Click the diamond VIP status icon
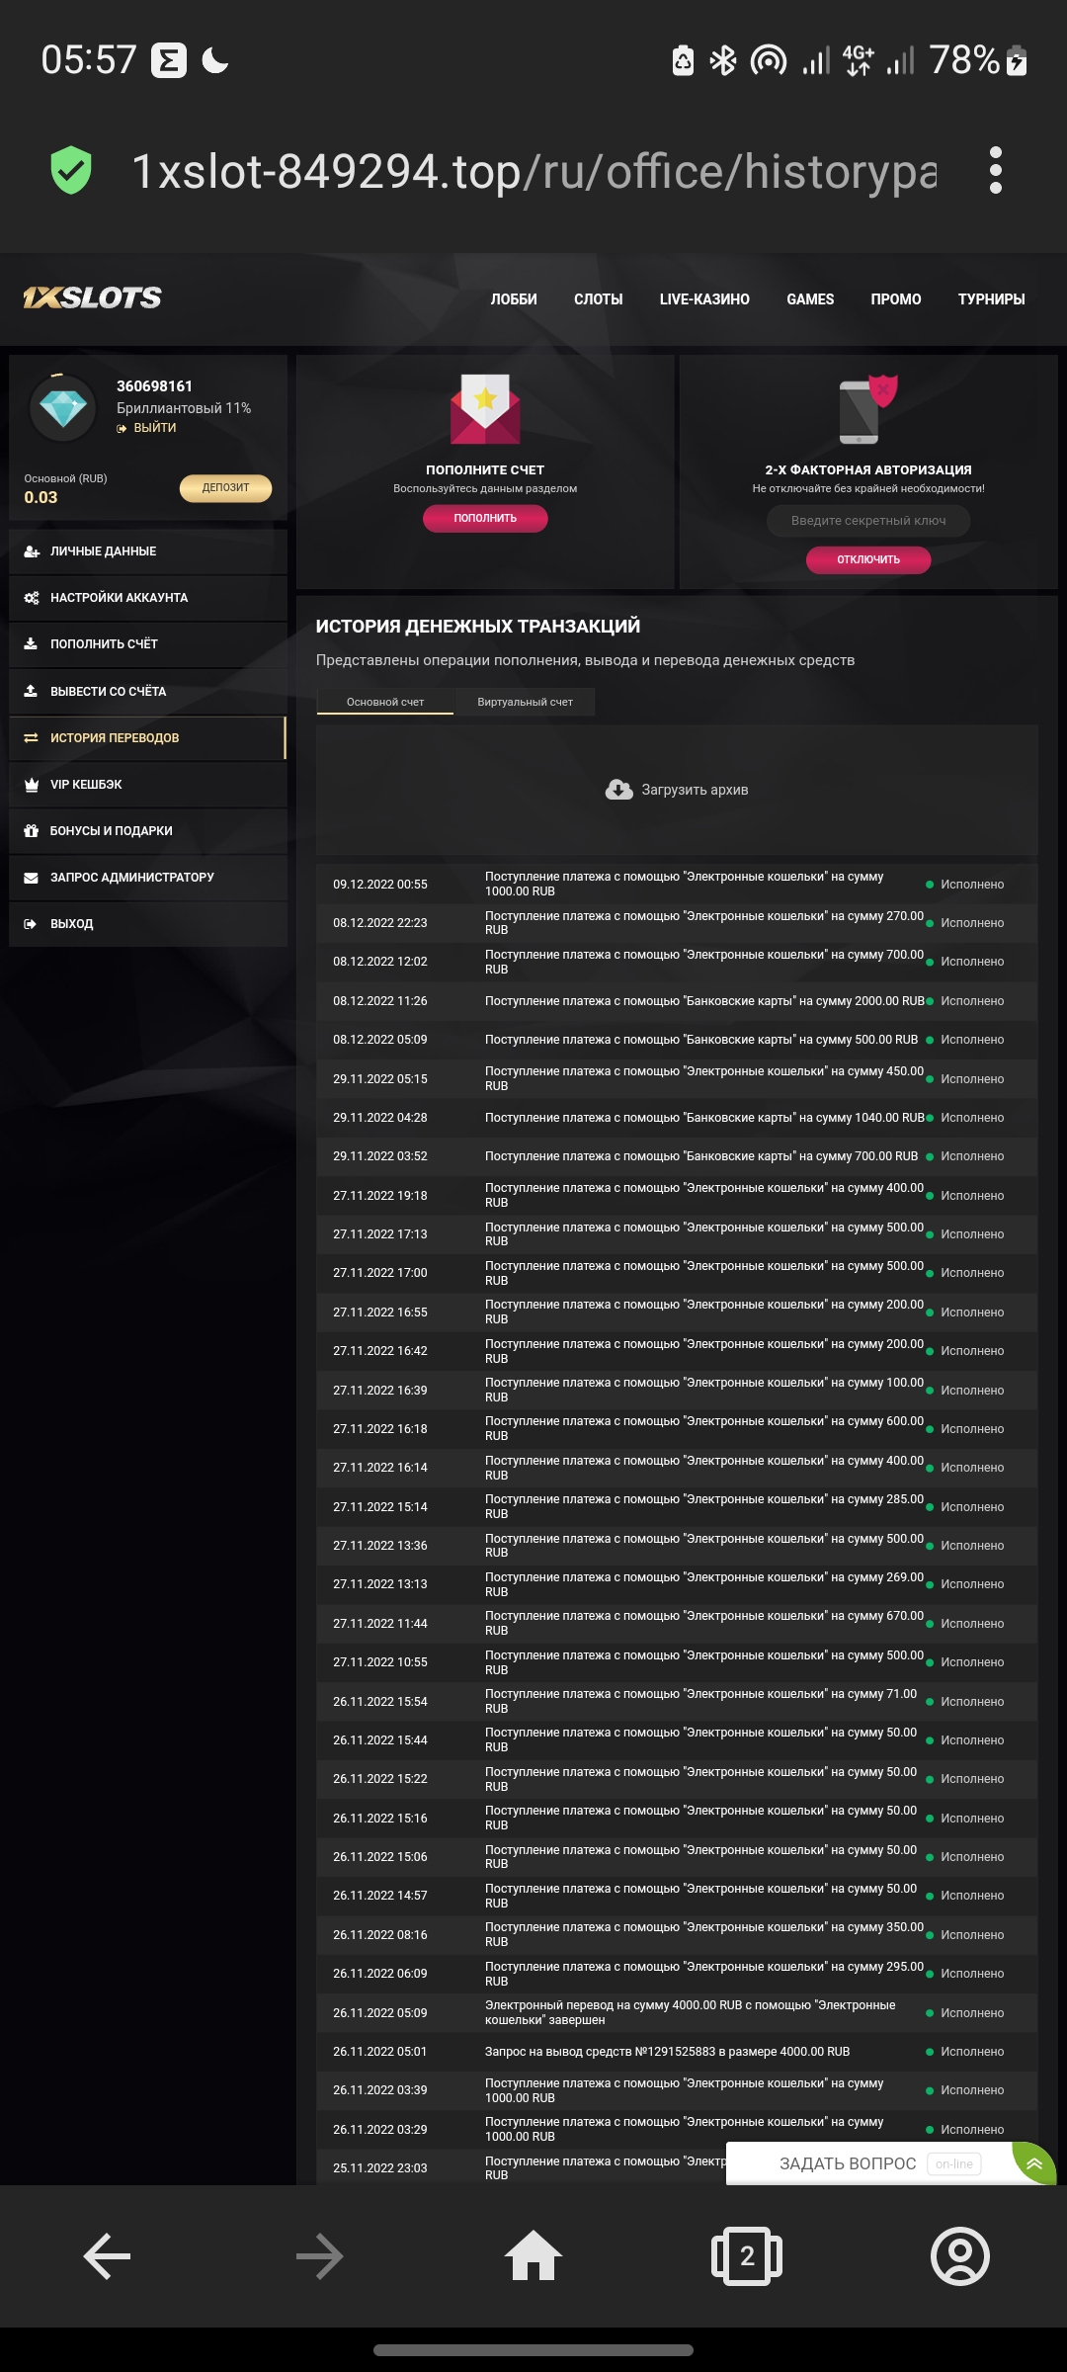 coord(63,406)
